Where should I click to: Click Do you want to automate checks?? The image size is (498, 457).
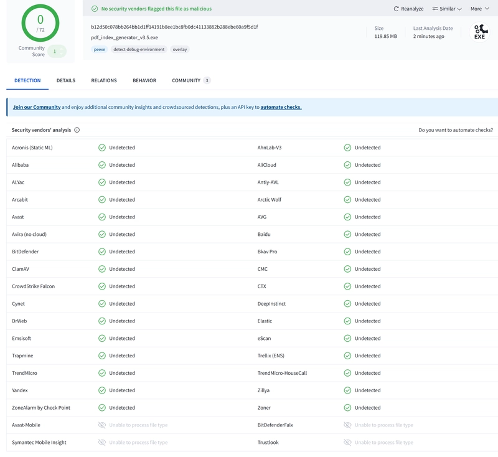(456, 130)
